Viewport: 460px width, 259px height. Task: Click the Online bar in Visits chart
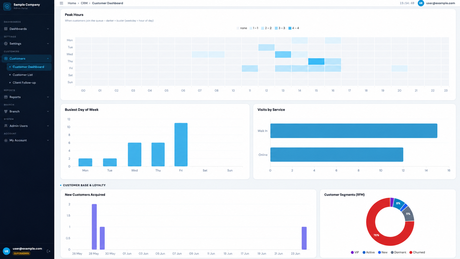coord(337,155)
